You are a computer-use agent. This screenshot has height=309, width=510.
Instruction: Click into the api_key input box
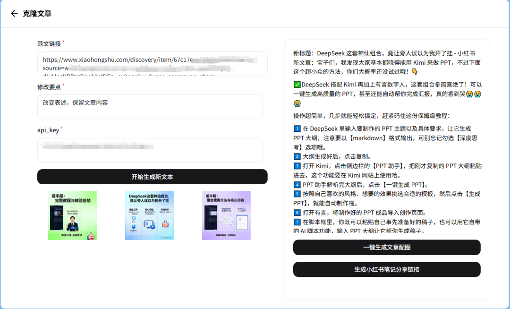(150, 150)
